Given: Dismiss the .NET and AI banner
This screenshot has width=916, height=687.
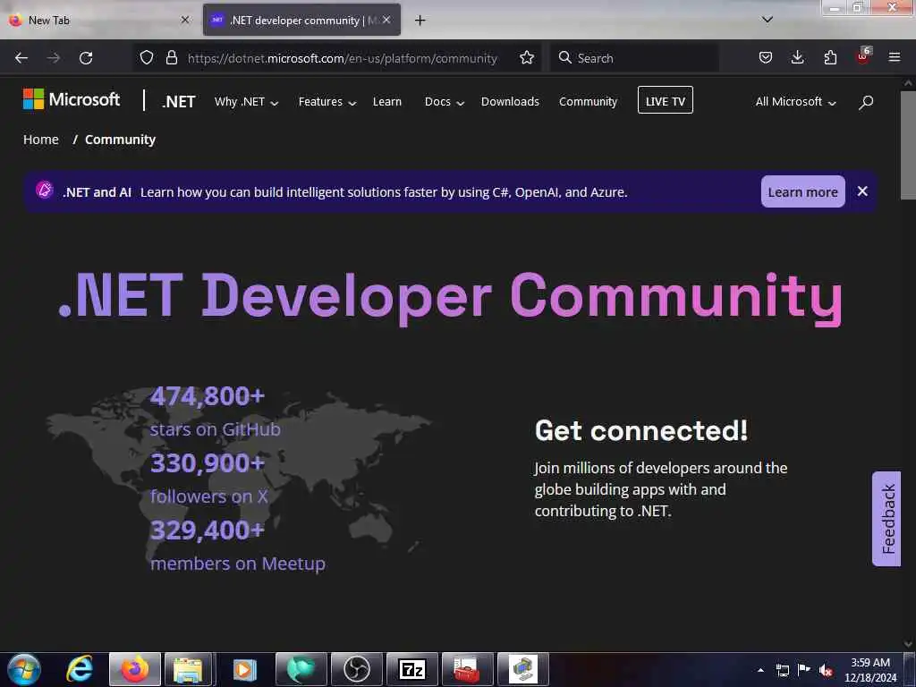Looking at the screenshot, I should [x=862, y=191].
